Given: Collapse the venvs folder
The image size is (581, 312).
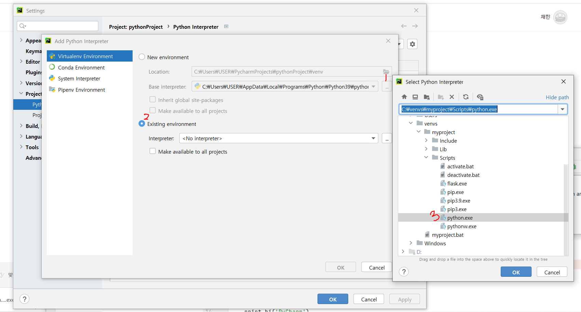Looking at the screenshot, I should (411, 123).
